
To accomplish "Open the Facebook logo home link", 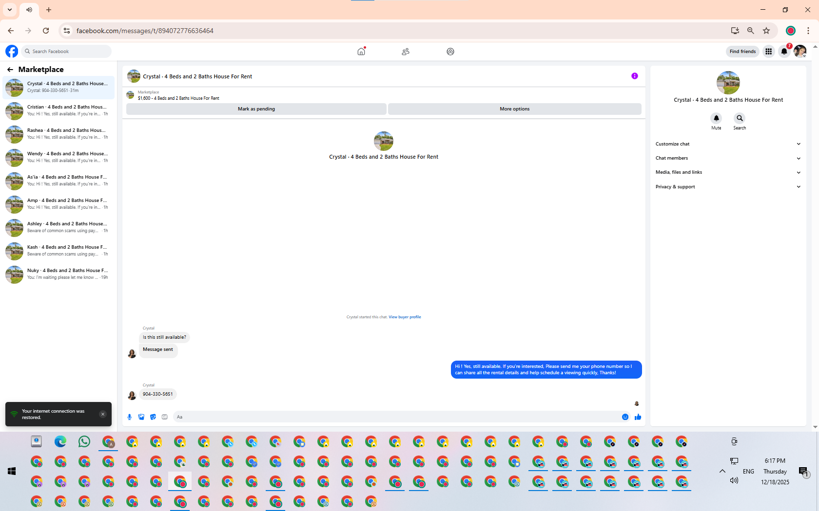I will (12, 51).
